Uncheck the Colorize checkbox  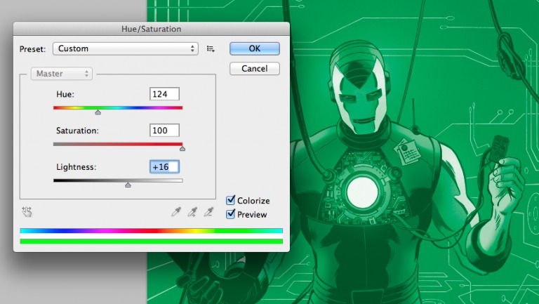[x=231, y=201]
